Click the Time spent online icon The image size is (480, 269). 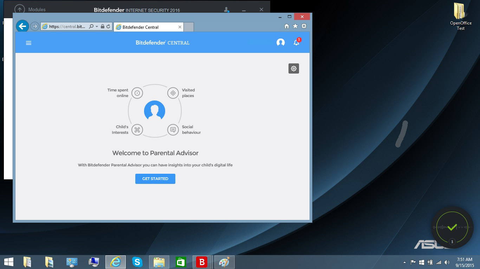click(137, 93)
